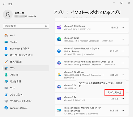Viewport: 133px width, 117px height.
Task: Focus the 設定の検索 search field
Action: (26, 26)
